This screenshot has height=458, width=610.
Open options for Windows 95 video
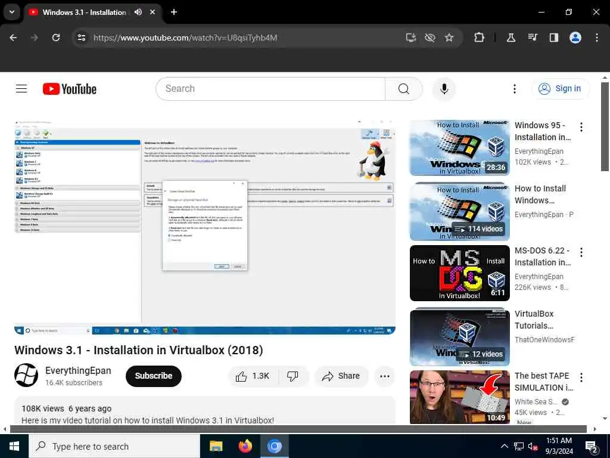581,127
